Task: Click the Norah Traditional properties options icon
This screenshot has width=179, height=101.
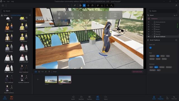Action: [x=176, y=40]
